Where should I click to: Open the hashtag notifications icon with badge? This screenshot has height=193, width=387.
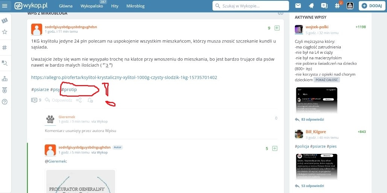(x=337, y=6)
